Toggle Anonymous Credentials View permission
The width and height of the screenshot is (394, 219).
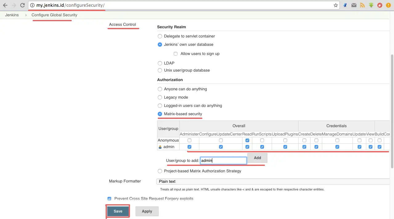click(371, 140)
